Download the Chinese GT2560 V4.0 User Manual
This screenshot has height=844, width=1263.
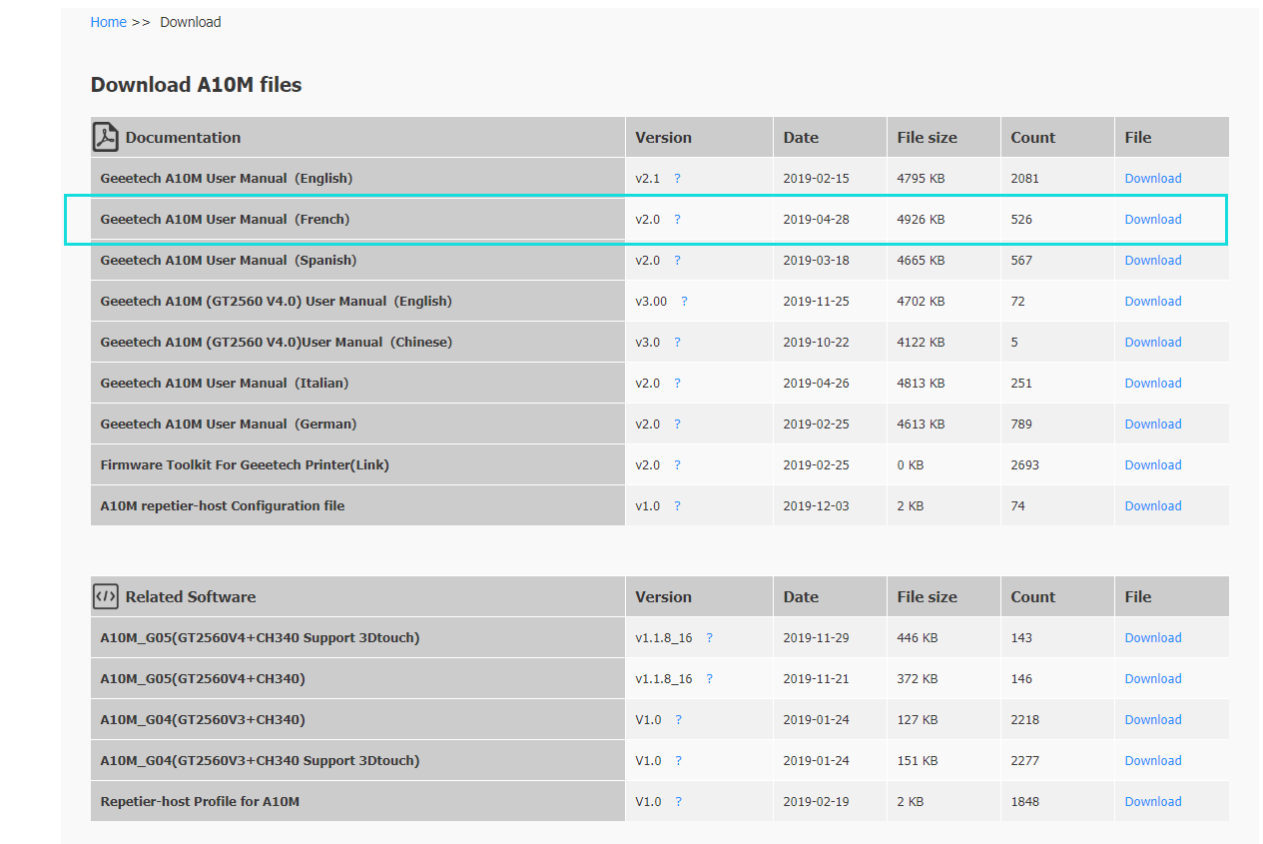click(1152, 343)
